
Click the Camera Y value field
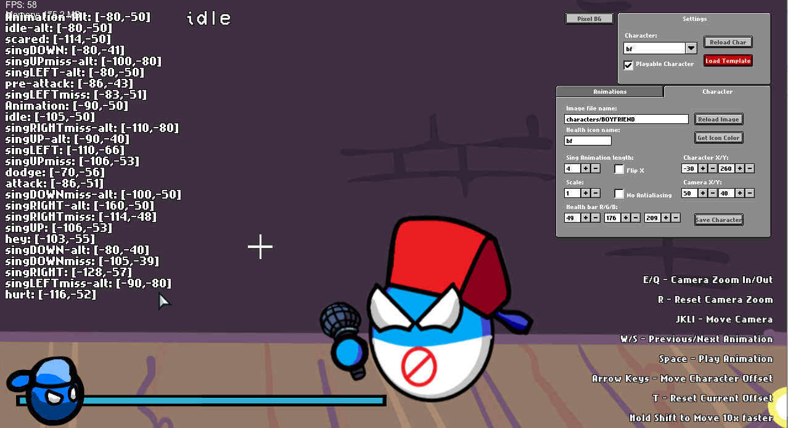[x=726, y=193]
